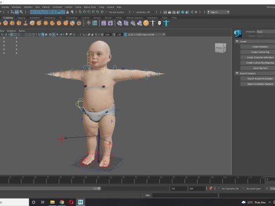The width and height of the screenshot is (275, 206).
Task: Click the Create Skeleton button
Action: (x=258, y=47)
